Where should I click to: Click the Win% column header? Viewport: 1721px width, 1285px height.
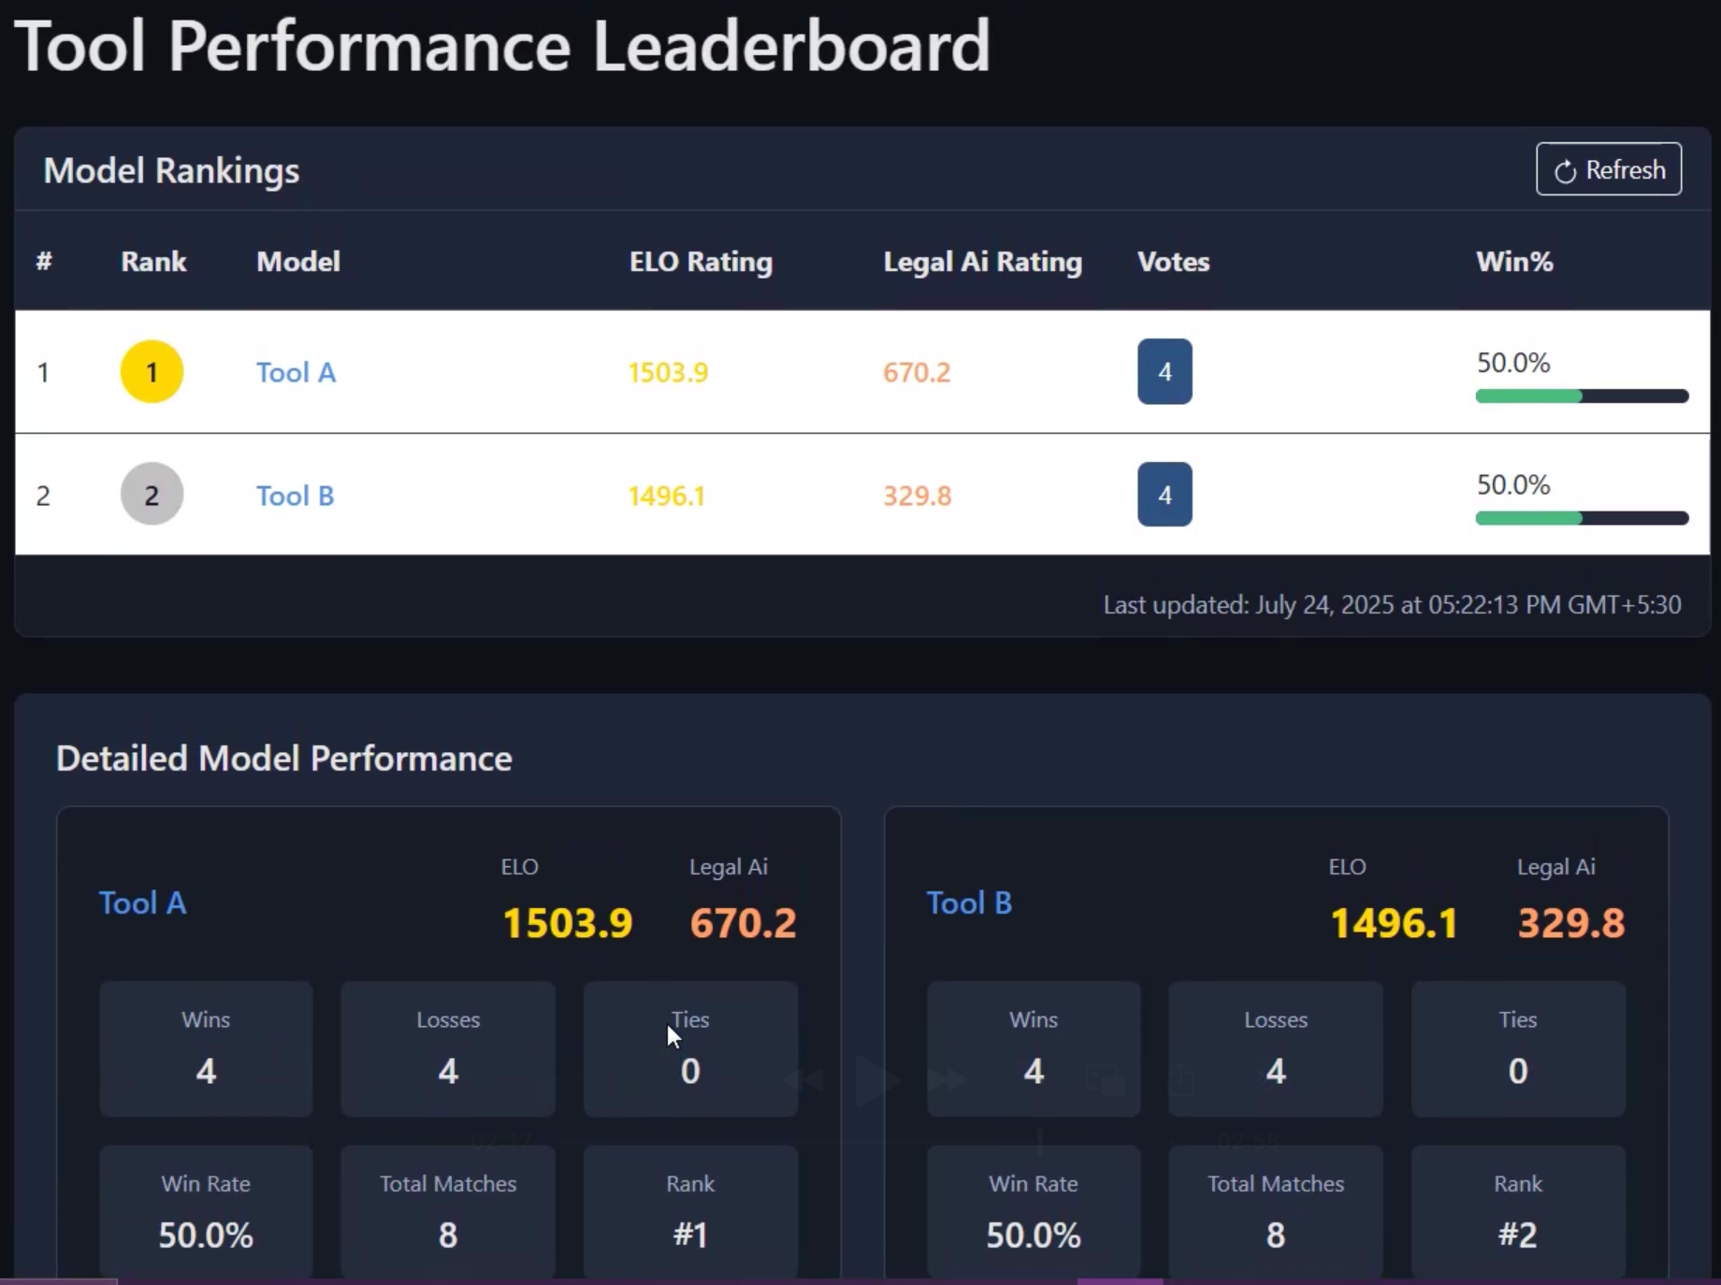tap(1514, 262)
